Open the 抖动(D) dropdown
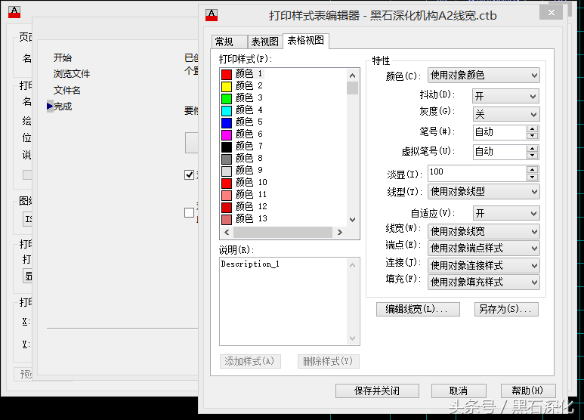Viewport: 584px width, 420px height. [x=505, y=97]
